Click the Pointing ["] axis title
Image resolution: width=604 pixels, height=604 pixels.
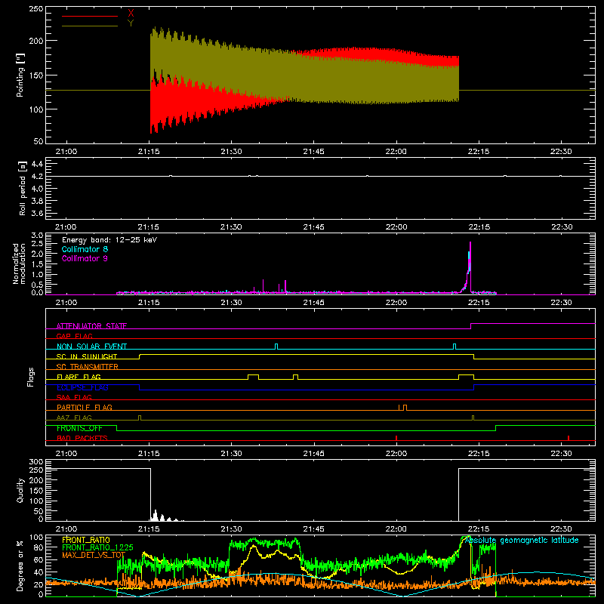[20, 75]
